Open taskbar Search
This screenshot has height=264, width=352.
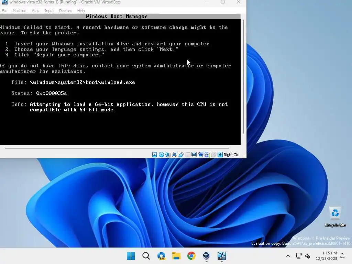pos(146,256)
